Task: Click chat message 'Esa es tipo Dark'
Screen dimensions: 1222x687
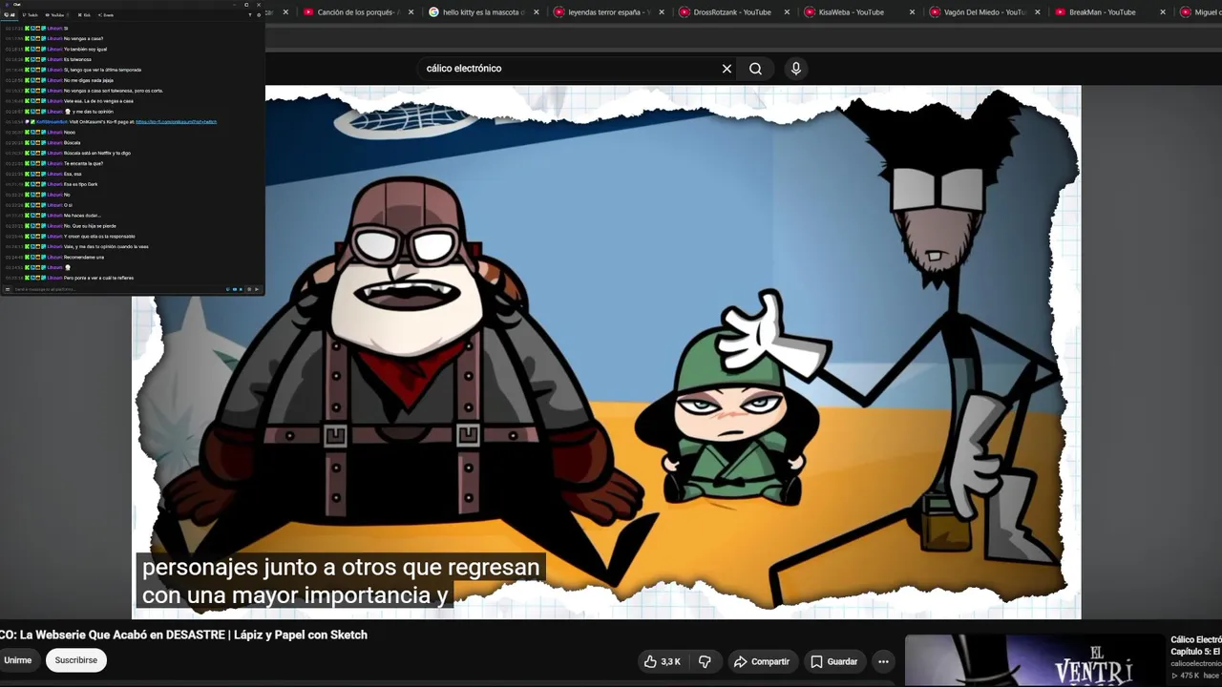Action: [x=81, y=184]
